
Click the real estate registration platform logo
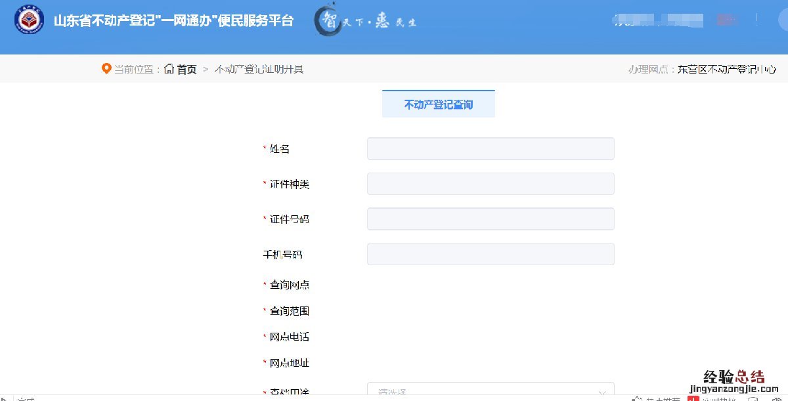[29, 21]
